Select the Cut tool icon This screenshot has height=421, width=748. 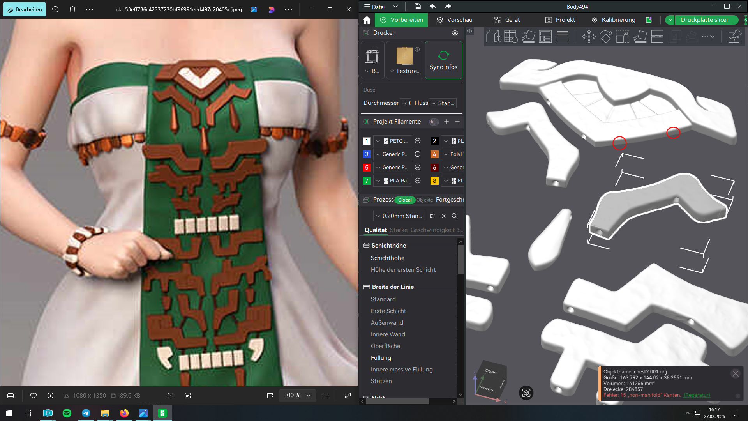coord(657,37)
